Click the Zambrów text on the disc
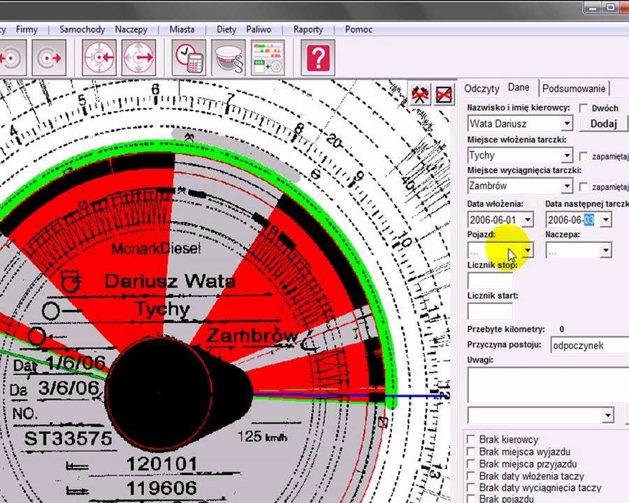 click(x=252, y=336)
